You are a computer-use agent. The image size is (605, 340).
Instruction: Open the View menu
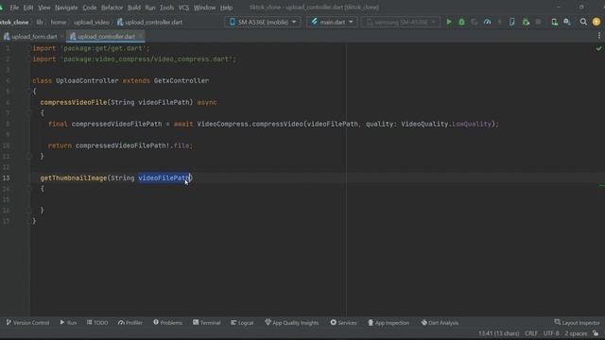click(44, 8)
